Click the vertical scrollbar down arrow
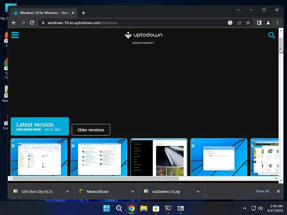The image size is (287, 215). tap(281, 181)
